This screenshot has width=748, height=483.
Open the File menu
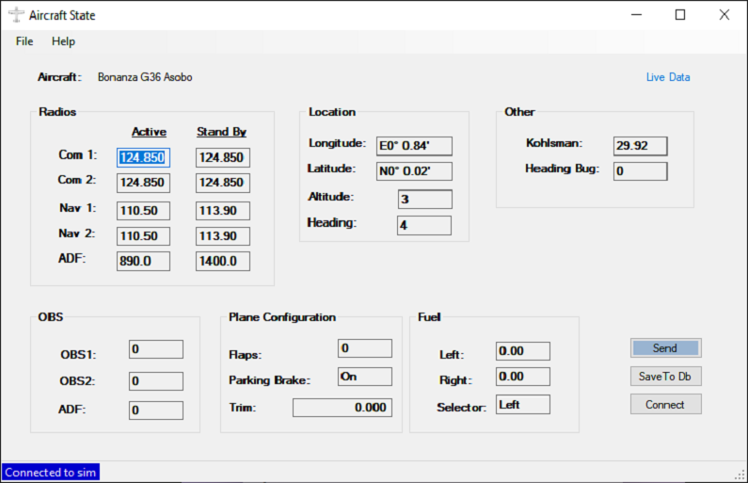tap(24, 41)
